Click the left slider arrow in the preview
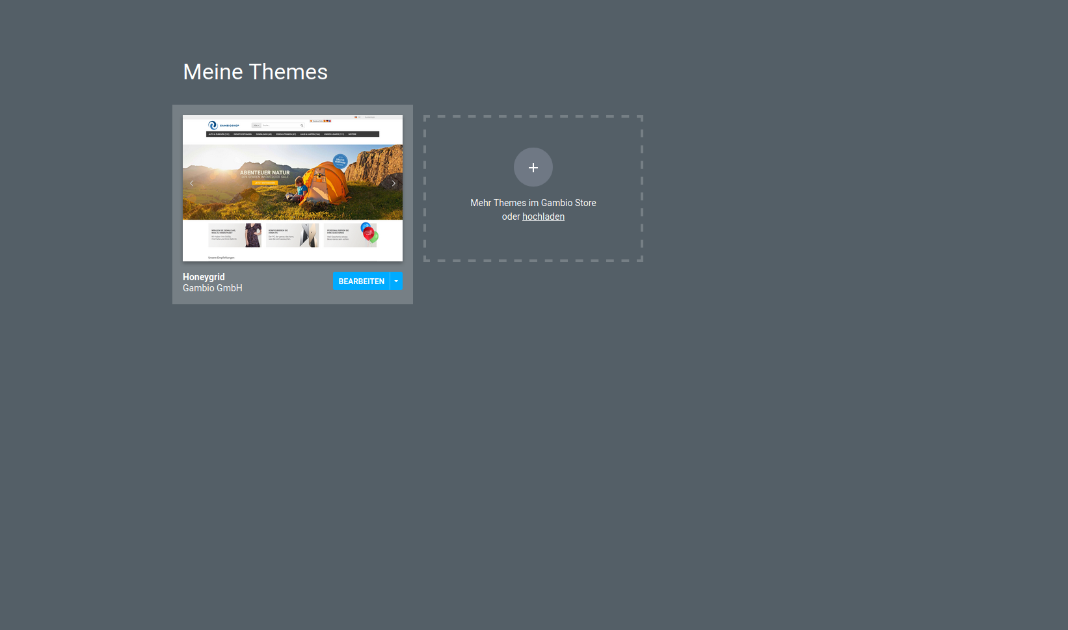Image resolution: width=1068 pixels, height=630 pixels. click(191, 183)
